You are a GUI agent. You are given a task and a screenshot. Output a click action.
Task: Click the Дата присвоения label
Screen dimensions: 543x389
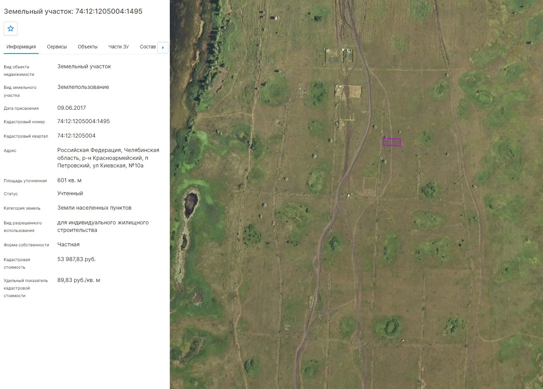(21, 108)
